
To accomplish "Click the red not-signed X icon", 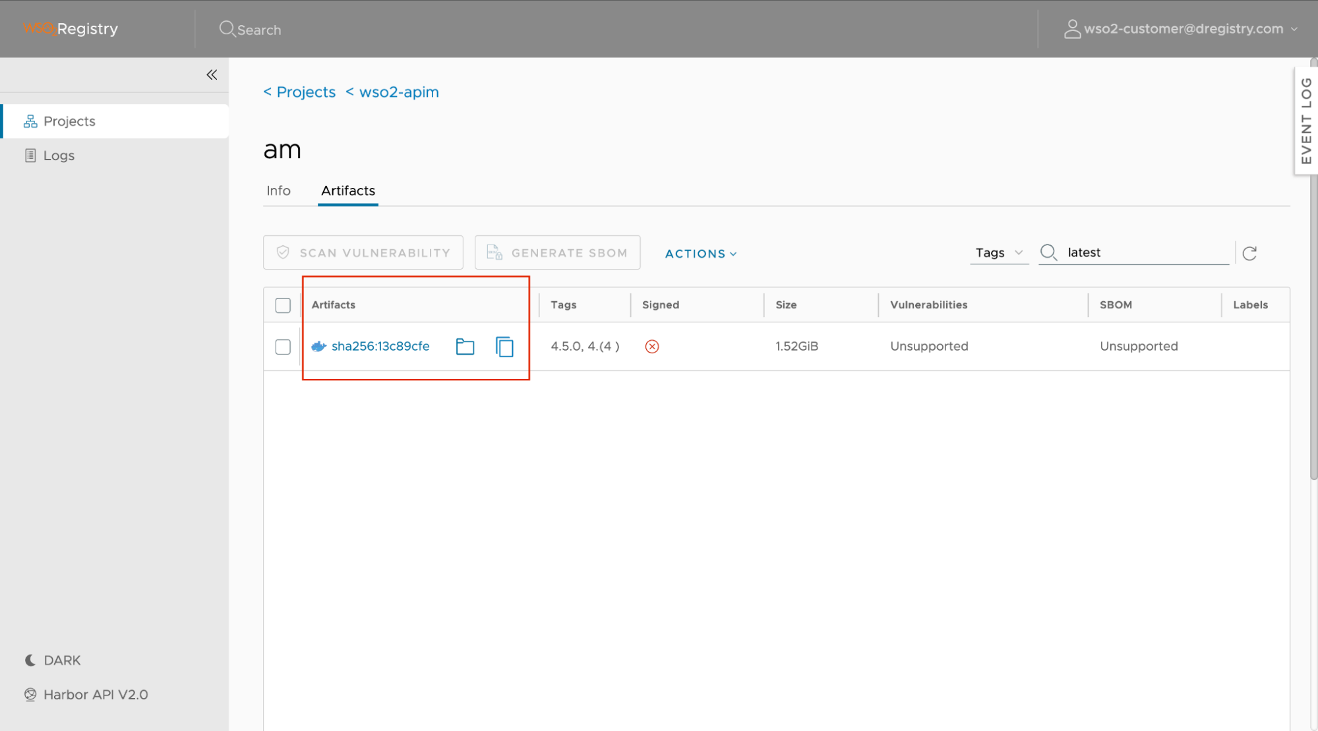I will coord(652,346).
